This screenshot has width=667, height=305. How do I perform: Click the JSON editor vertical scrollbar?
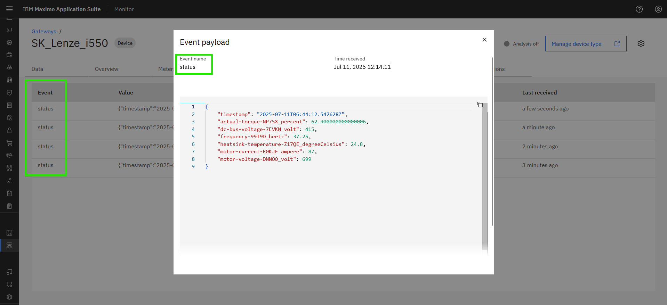tap(485, 176)
